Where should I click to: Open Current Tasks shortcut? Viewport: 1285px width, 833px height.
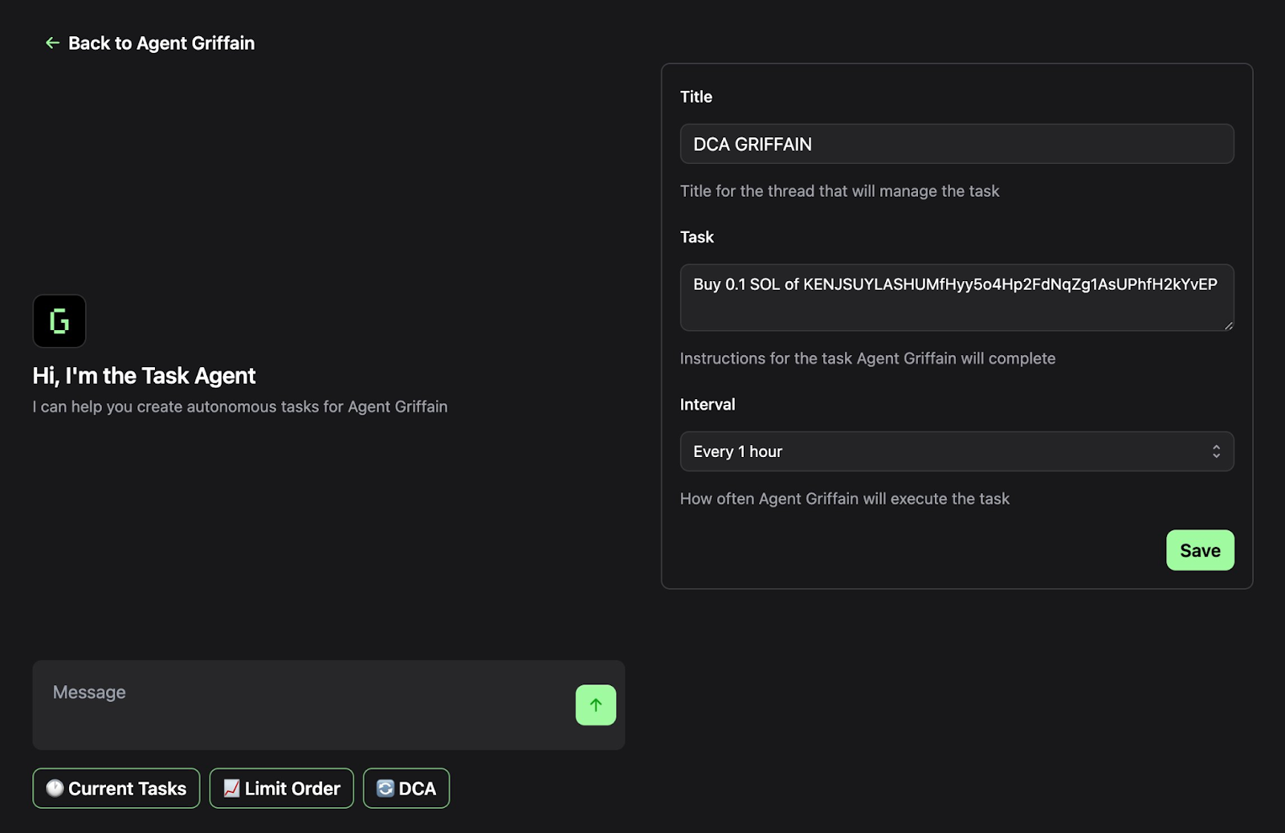pos(116,788)
